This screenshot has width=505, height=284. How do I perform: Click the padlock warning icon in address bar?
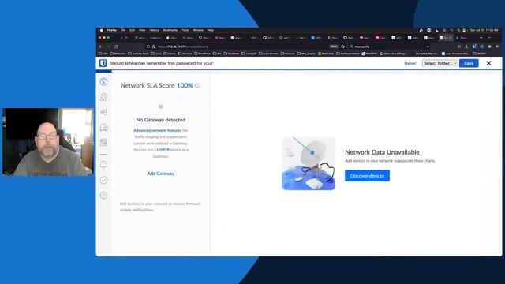pyautogui.click(x=154, y=47)
